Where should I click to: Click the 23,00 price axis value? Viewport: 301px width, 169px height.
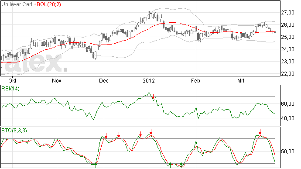[x=287, y=62]
